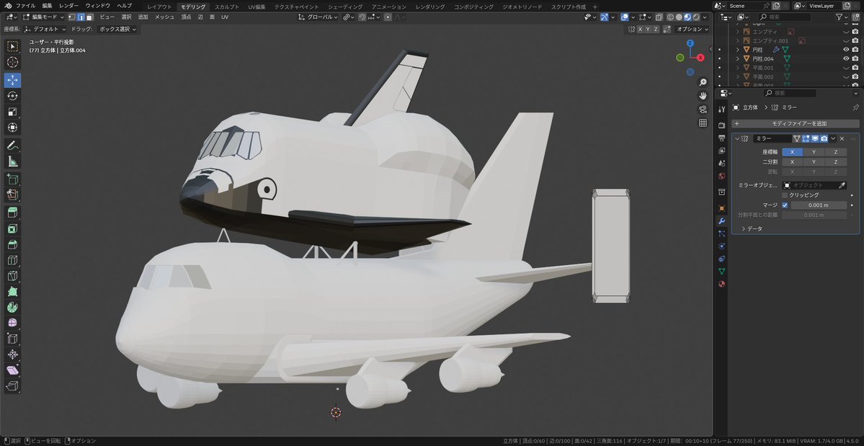Open the File menu
The height and width of the screenshot is (446, 864).
(x=25, y=6)
